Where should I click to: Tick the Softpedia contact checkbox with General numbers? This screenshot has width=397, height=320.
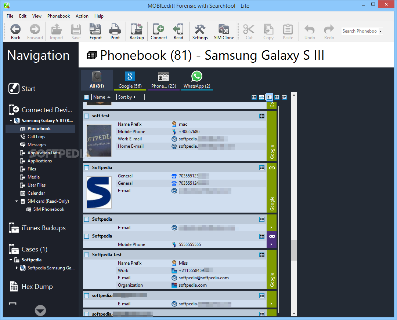[x=87, y=168]
